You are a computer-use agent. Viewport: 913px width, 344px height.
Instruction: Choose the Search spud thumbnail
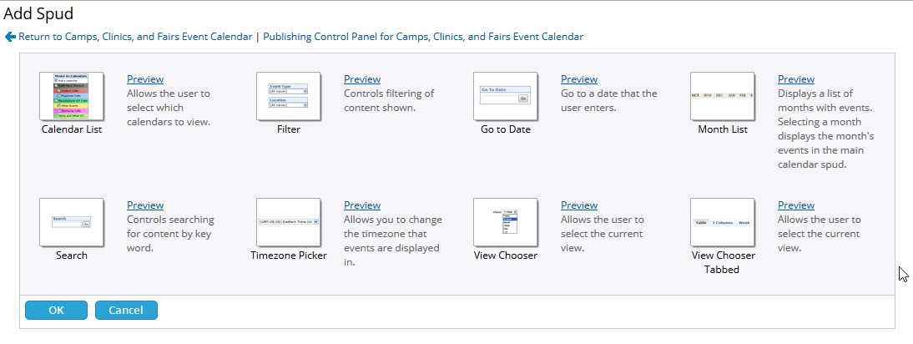coord(72,222)
